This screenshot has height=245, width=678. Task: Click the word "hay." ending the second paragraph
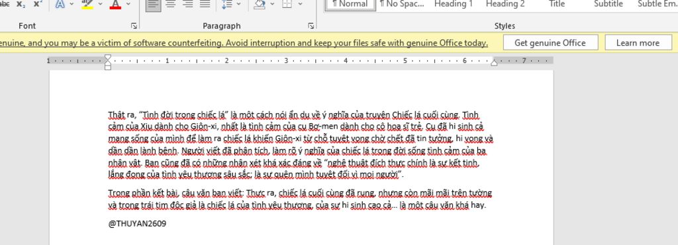coord(478,205)
